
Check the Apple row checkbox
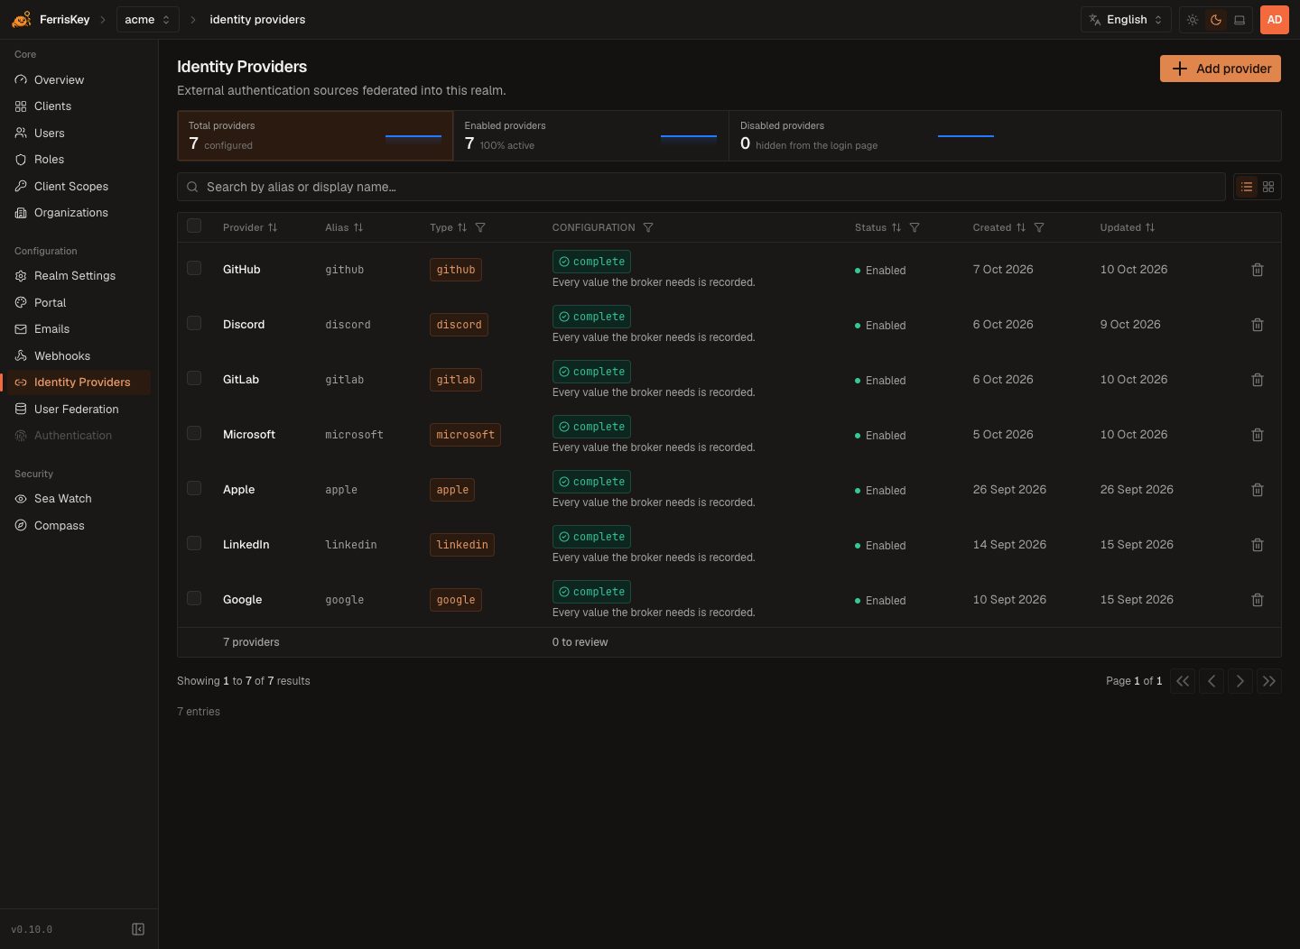coord(194,488)
